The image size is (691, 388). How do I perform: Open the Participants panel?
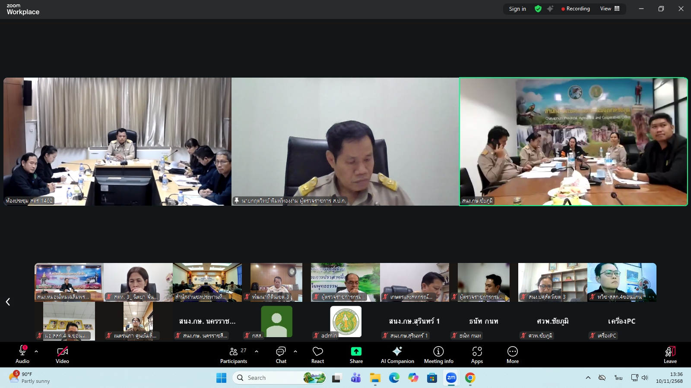pyautogui.click(x=234, y=354)
